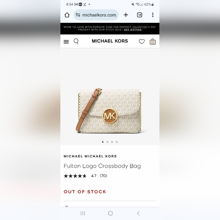This screenshot has height=220, width=220.
Task: Select the second carousel dot
Action: click(x=107, y=142)
